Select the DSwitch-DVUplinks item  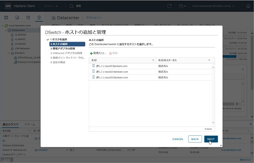[x=29, y=62]
